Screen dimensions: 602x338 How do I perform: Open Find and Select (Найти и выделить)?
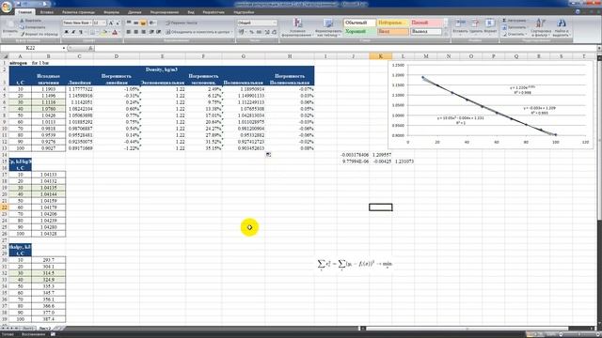pos(561,27)
